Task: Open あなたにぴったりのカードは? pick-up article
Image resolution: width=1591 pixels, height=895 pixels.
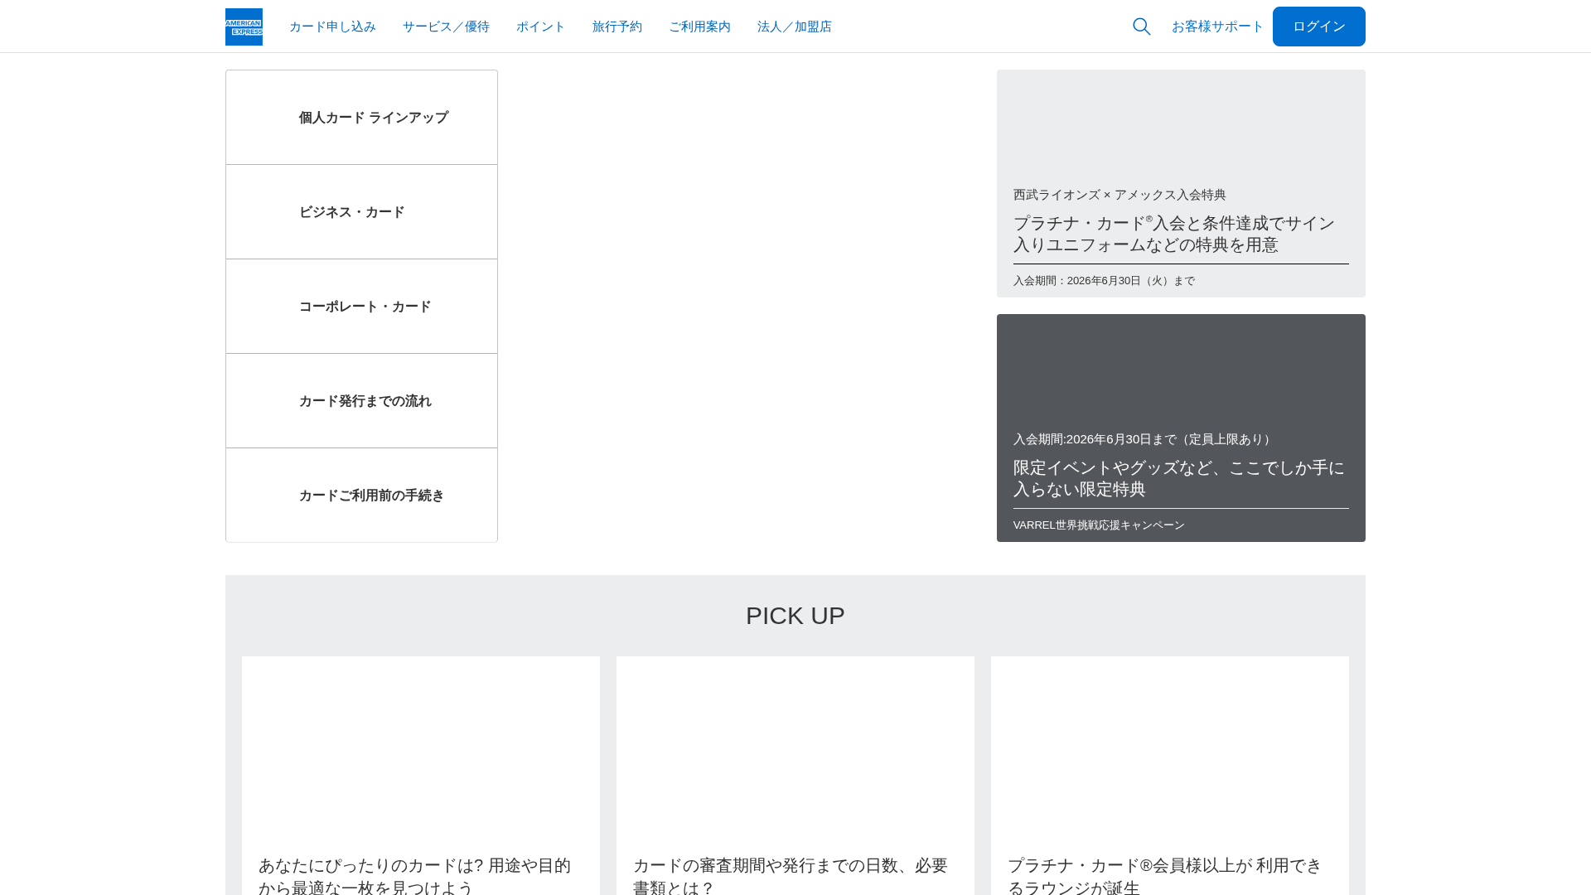Action: (x=421, y=776)
